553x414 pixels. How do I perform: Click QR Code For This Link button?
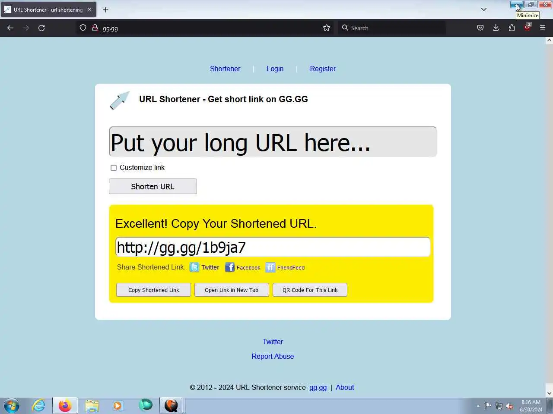[310, 290]
